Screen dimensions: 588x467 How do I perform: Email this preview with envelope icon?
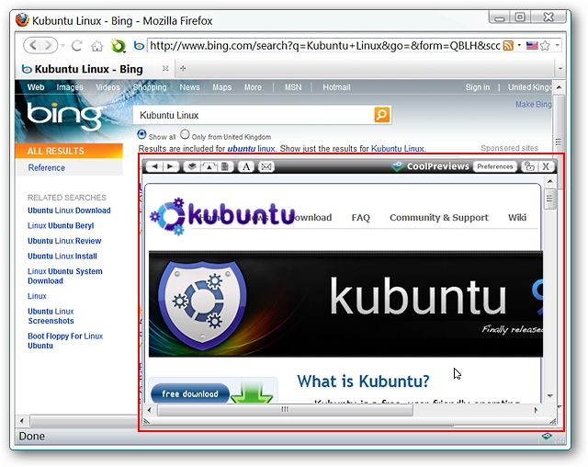click(266, 166)
